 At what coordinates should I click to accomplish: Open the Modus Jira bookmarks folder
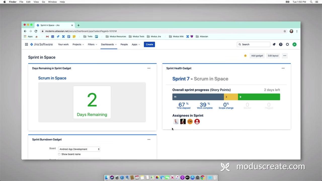click(x=154, y=36)
